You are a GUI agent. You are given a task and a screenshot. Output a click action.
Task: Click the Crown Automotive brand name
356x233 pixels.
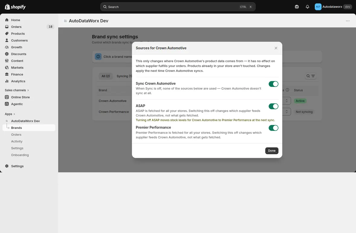[113, 101]
